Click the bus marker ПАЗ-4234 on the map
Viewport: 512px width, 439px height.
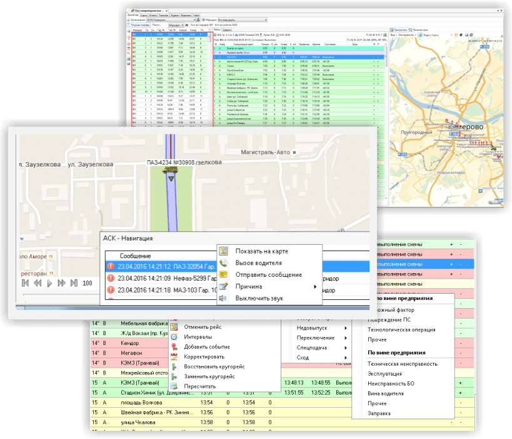tap(170, 170)
